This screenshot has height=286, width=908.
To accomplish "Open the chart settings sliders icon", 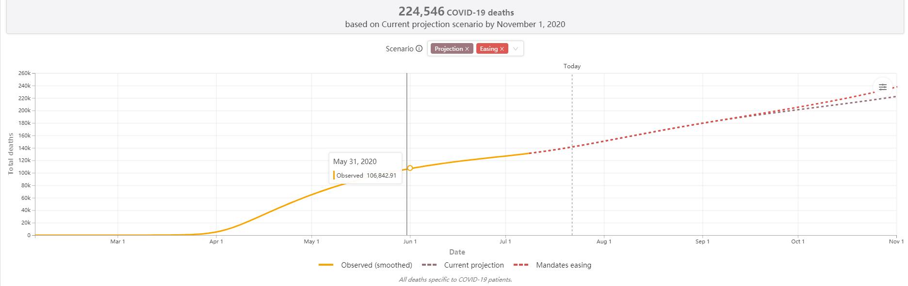I will [882, 87].
